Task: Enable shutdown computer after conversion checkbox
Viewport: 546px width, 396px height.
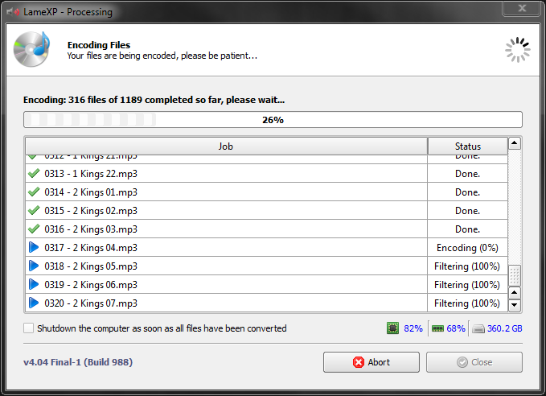Action: [29, 328]
